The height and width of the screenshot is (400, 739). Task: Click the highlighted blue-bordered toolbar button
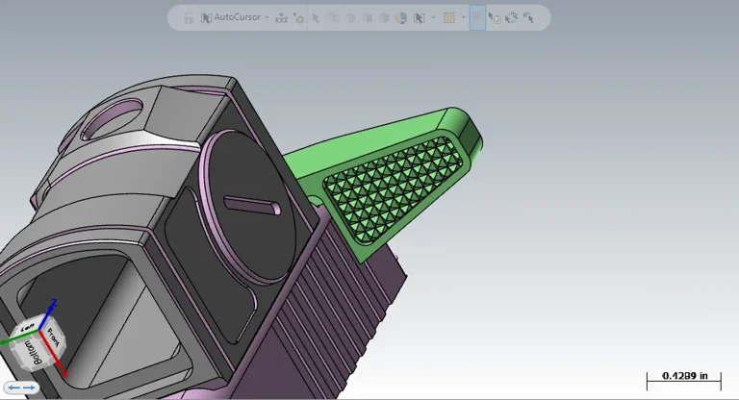coord(477,17)
